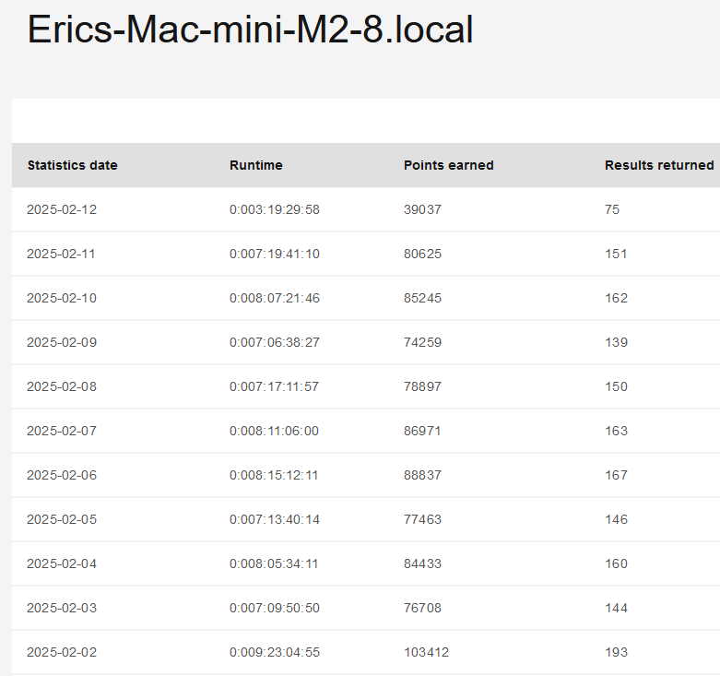Select runtime 0:007:09:50:50
Viewport: 720px width, 676px height.
click(275, 608)
